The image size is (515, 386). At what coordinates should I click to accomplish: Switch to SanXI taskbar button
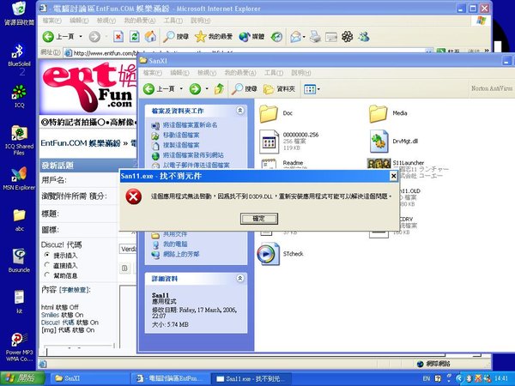tap(89, 378)
